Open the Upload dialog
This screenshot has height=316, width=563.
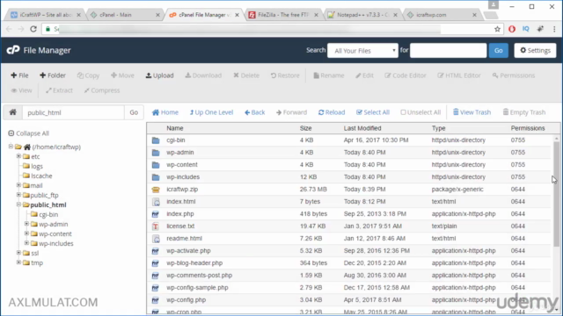[159, 75]
